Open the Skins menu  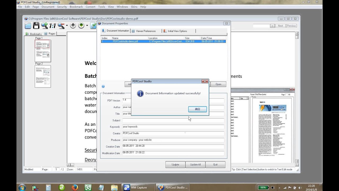[134, 7]
